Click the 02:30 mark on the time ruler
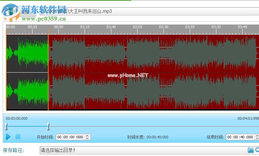The image size is (259, 156). [164, 27]
